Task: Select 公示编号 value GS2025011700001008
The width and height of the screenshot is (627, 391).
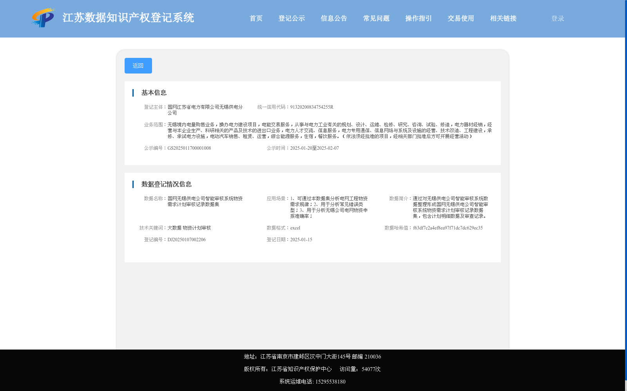Action: (x=189, y=148)
